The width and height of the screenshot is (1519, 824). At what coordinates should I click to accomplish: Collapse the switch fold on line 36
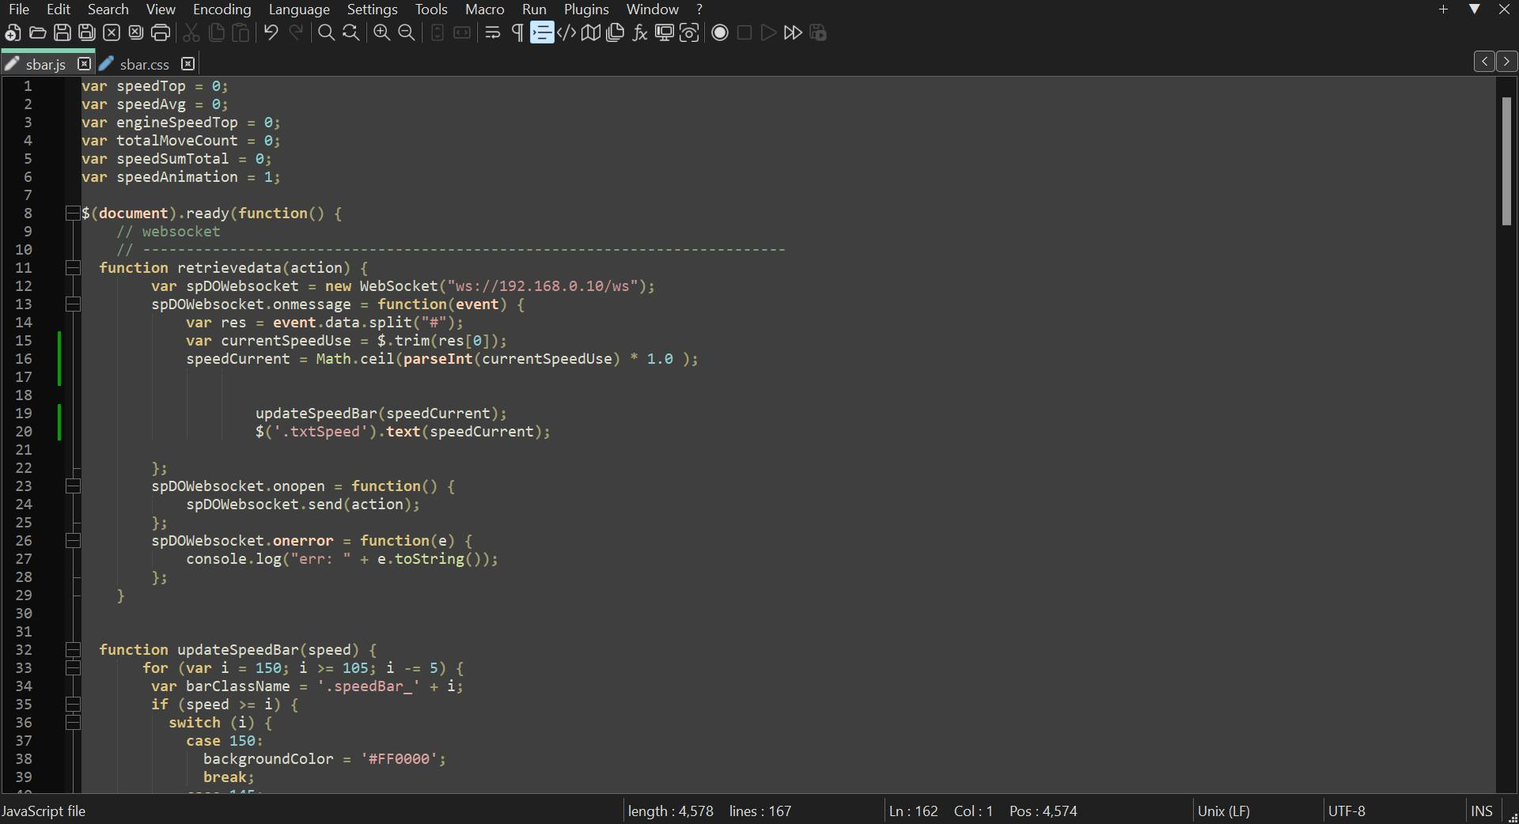(x=73, y=723)
